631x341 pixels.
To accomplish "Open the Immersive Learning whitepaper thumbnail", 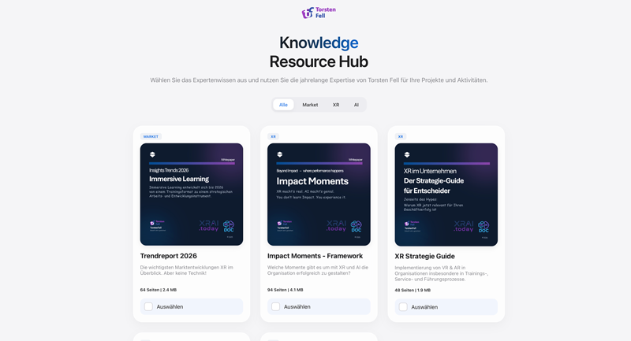I will [x=192, y=194].
